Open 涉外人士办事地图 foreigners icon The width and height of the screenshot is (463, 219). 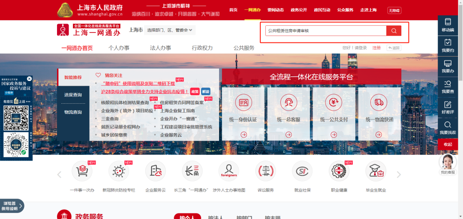point(229,171)
